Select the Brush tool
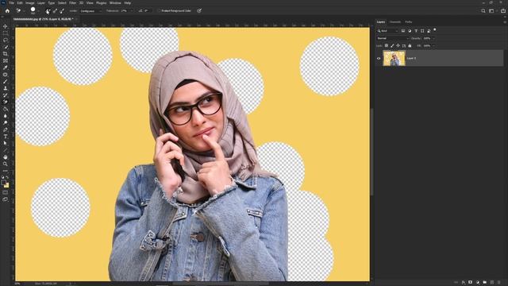 pyautogui.click(x=6, y=81)
